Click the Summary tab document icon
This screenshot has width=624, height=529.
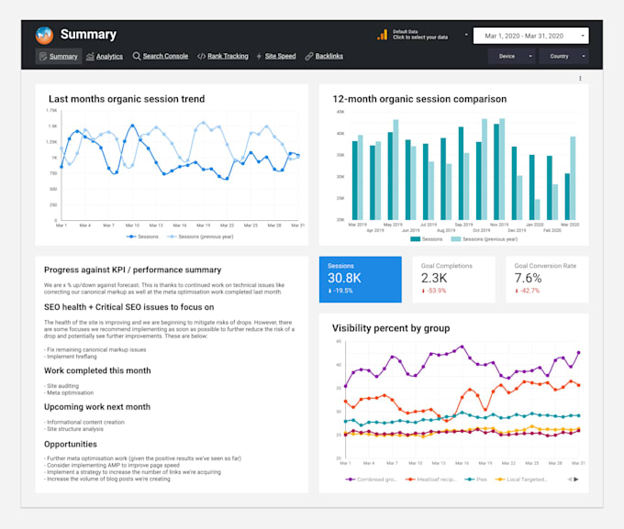point(43,57)
